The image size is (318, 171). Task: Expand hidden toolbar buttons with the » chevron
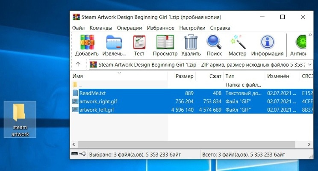(x=310, y=35)
